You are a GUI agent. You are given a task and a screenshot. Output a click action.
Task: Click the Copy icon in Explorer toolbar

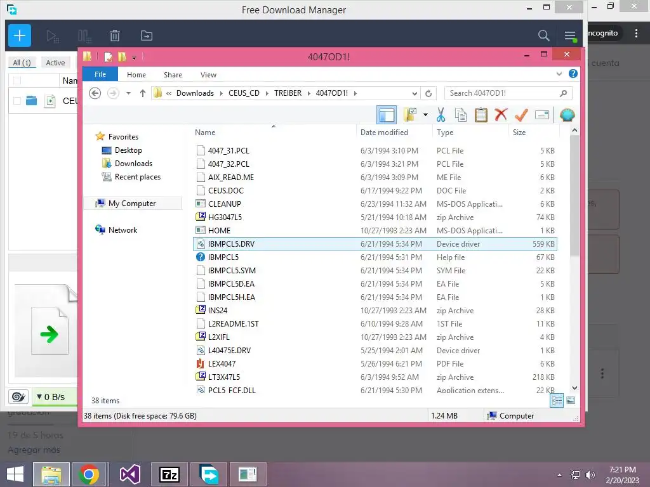coord(461,115)
